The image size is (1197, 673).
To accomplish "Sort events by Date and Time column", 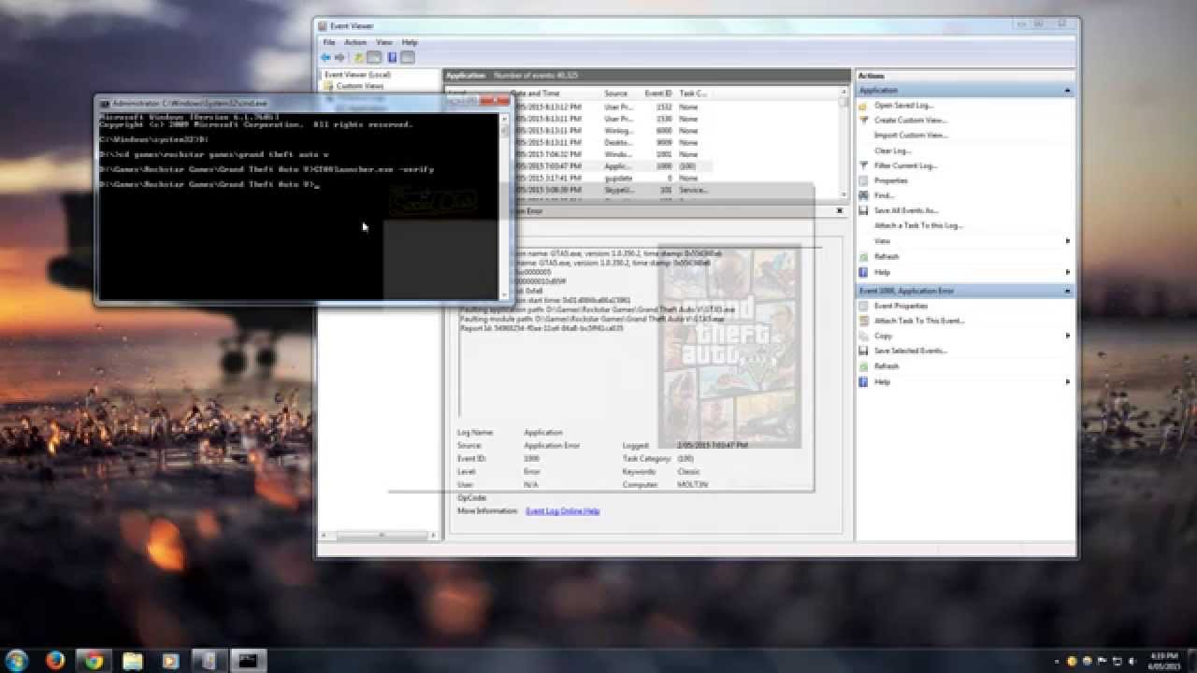I will coord(536,93).
